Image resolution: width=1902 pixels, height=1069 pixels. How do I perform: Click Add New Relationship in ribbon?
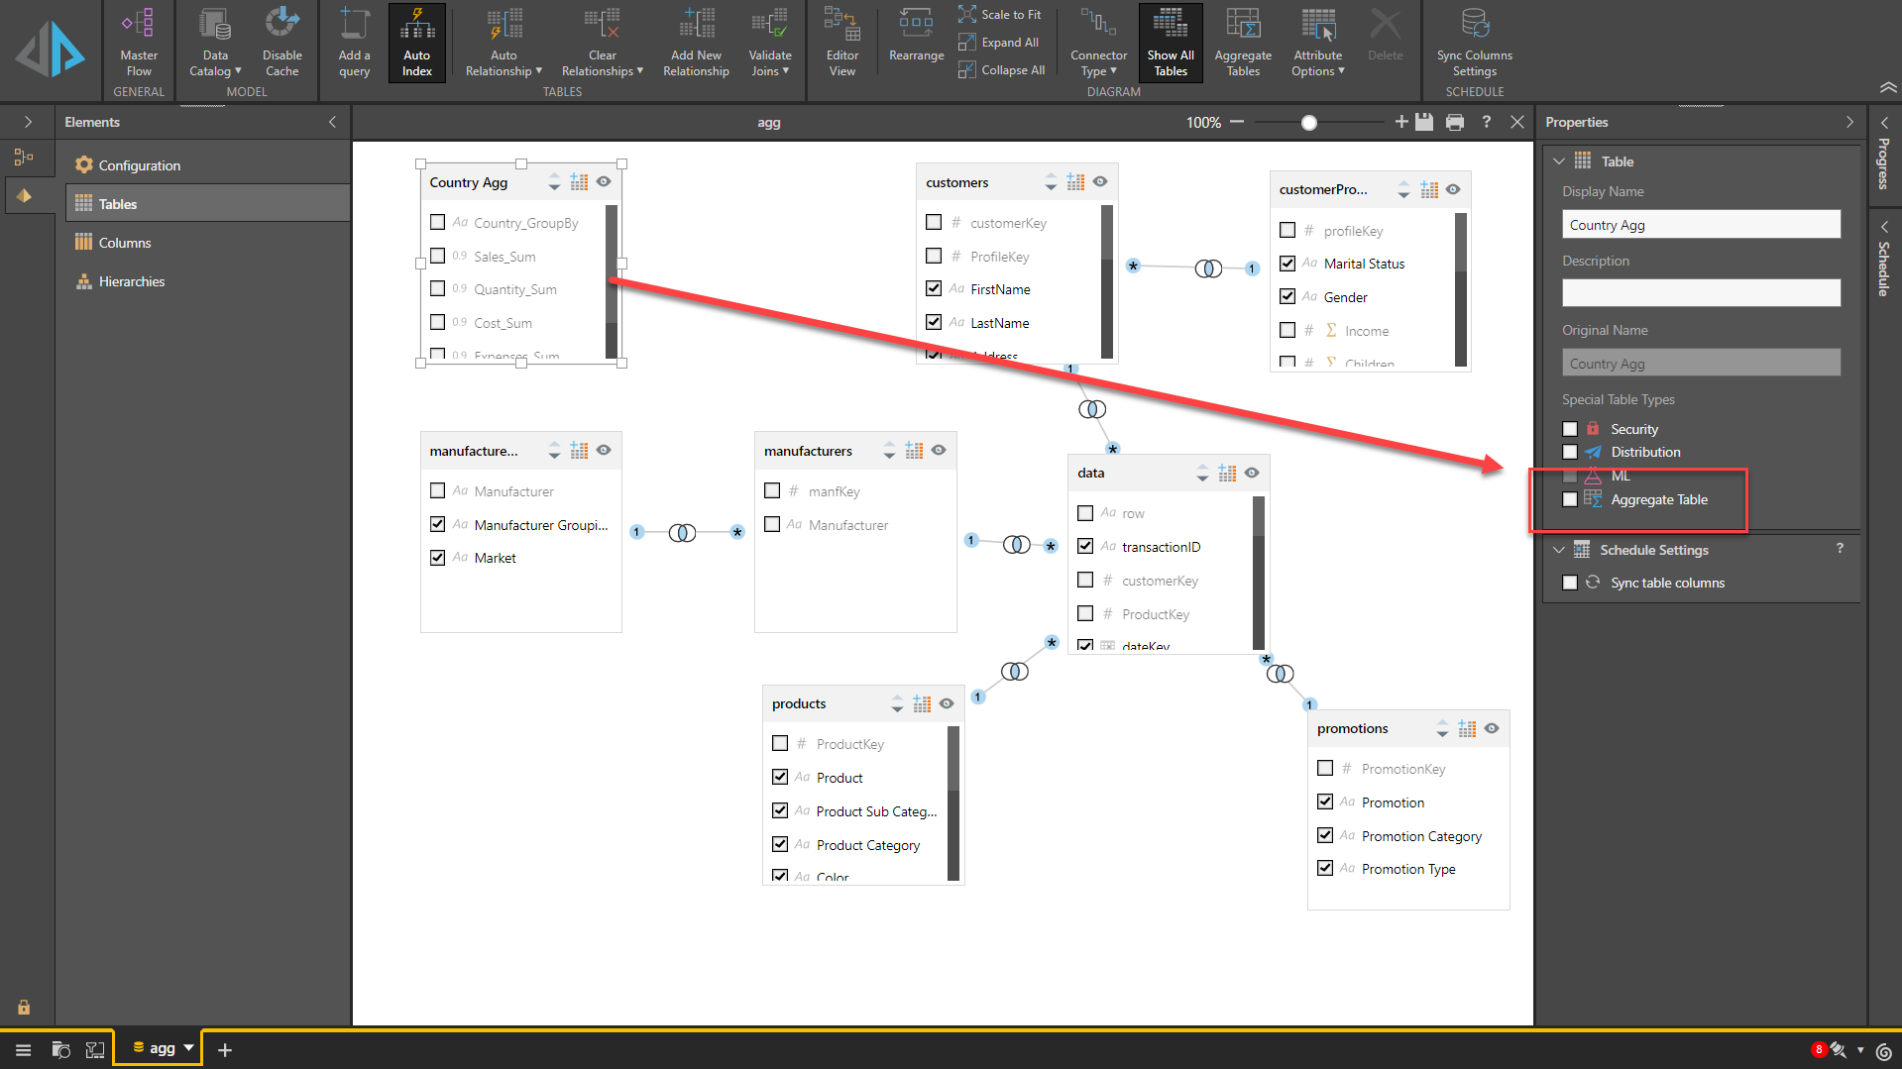[x=696, y=42]
